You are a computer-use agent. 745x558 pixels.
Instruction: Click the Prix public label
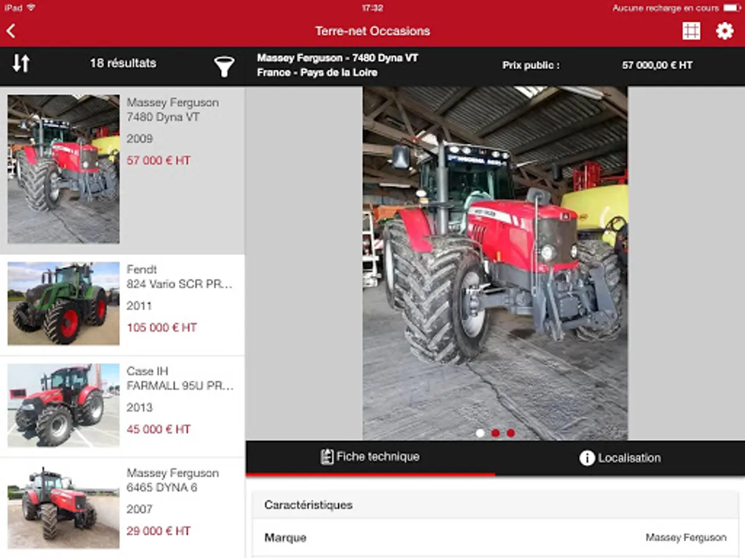point(531,65)
